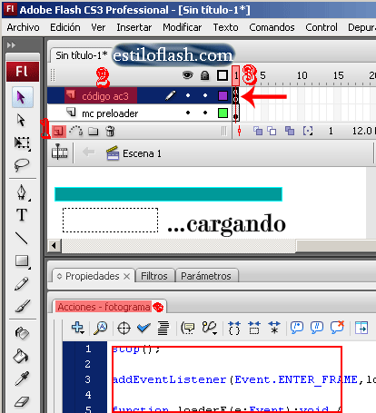376x413 pixels.
Task: Apply line comment icon
Action: tap(317, 328)
